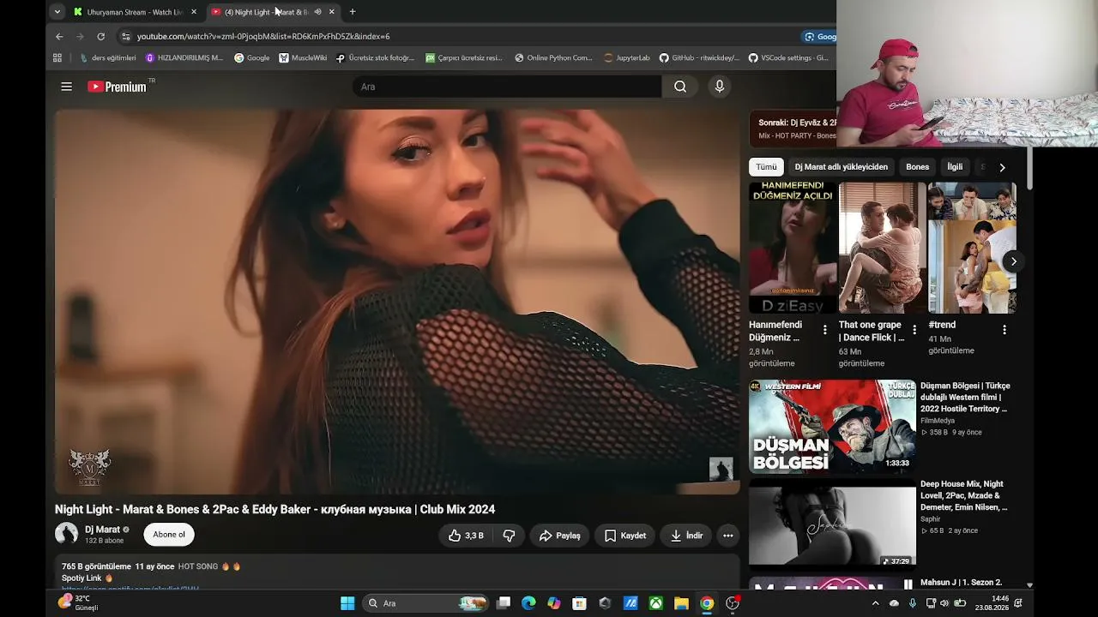Open the weather widget showing 32°C
The width and height of the screenshot is (1098, 617).
[78, 603]
